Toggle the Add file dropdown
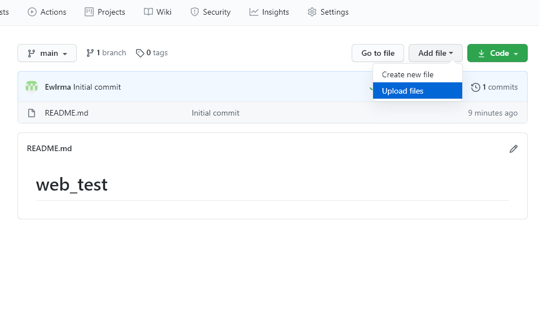This screenshot has width=539, height=331. tap(436, 53)
